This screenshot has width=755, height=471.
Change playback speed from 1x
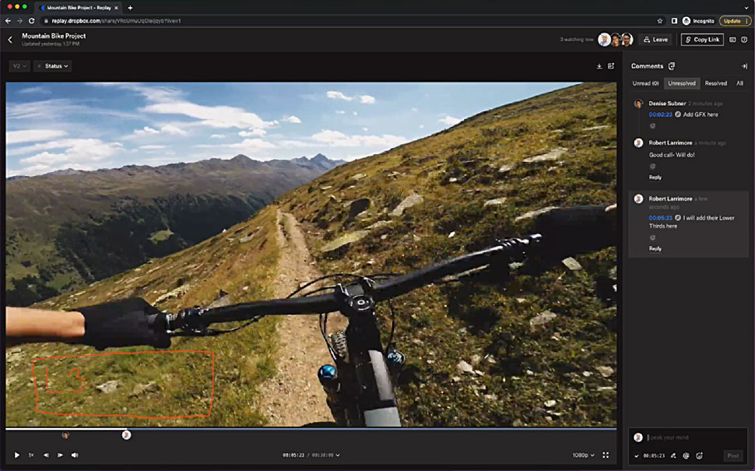31,455
